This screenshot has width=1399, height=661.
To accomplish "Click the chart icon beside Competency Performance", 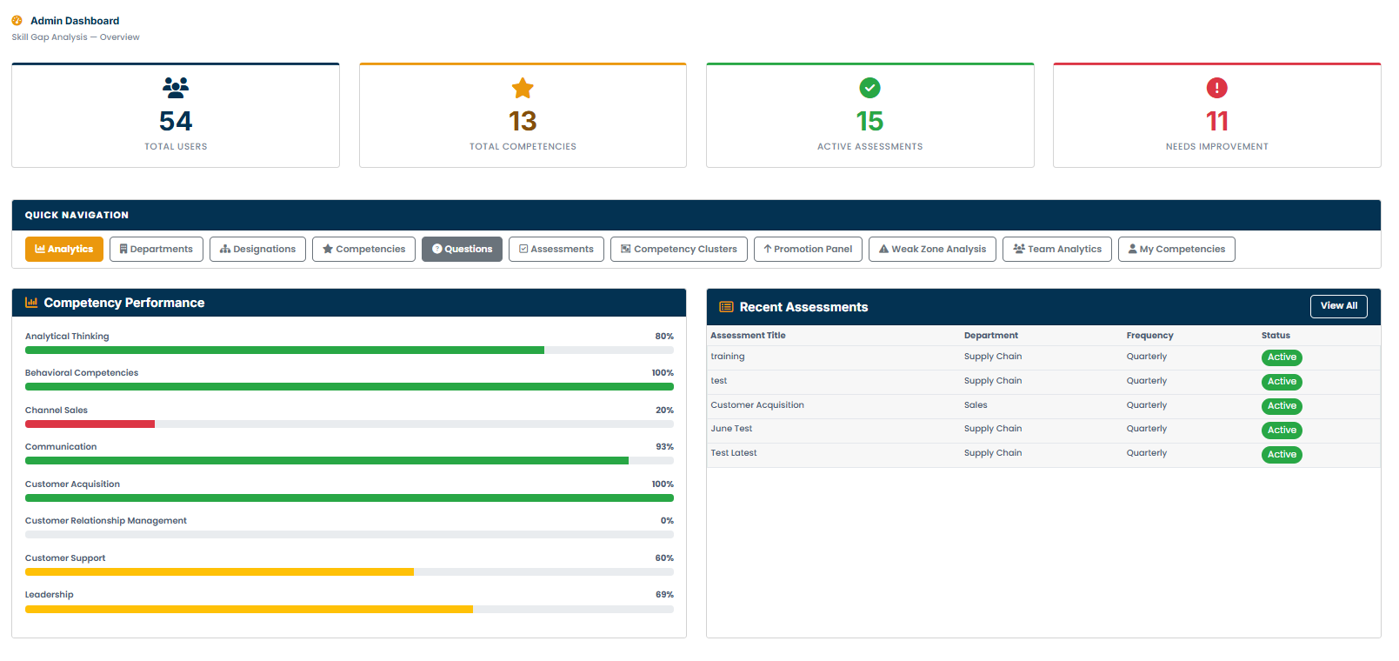I will 31,303.
